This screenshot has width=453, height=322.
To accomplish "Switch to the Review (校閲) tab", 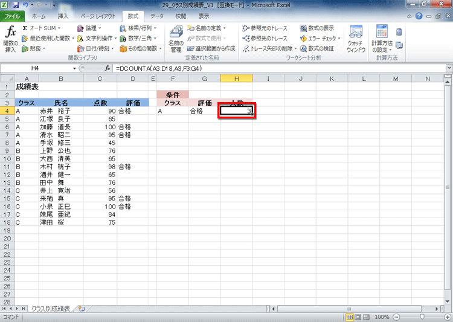I will point(181,16).
